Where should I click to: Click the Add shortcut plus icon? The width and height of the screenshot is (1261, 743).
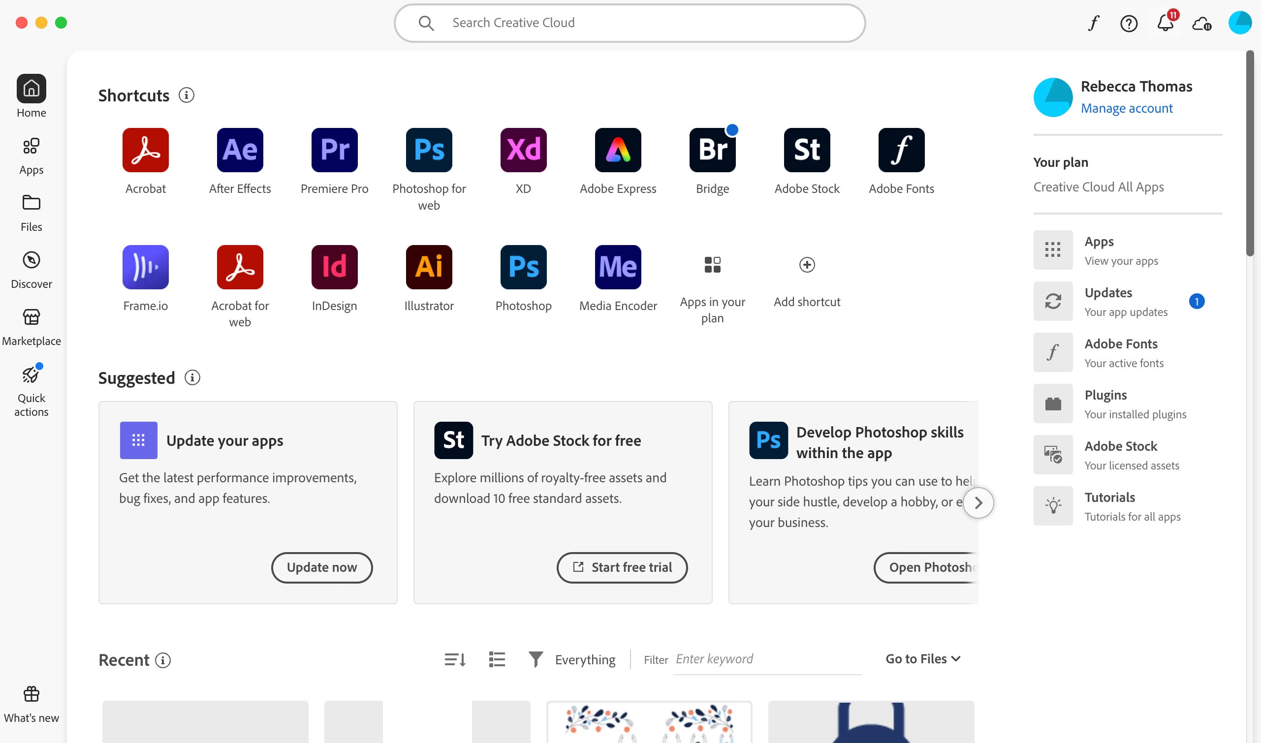(x=807, y=265)
